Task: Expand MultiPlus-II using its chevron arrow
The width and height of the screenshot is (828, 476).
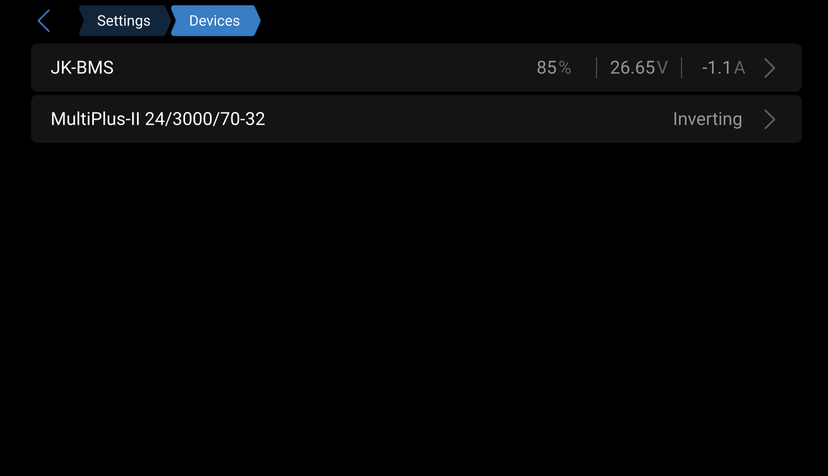Action: pos(769,119)
